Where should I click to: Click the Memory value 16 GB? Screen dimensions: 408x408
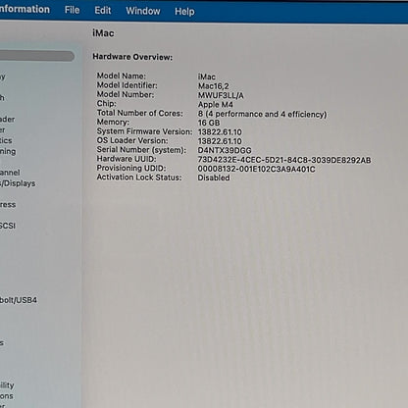tap(209, 123)
